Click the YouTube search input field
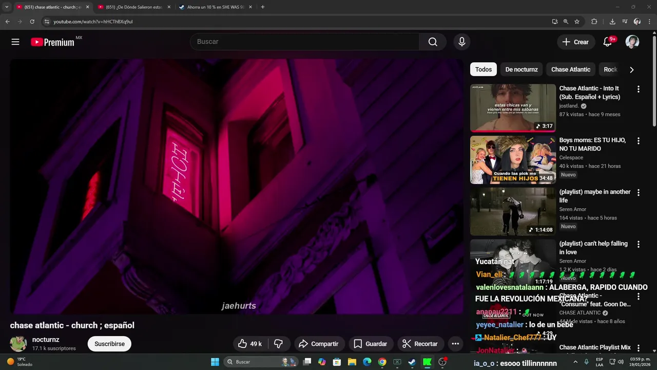 pyautogui.click(x=305, y=42)
